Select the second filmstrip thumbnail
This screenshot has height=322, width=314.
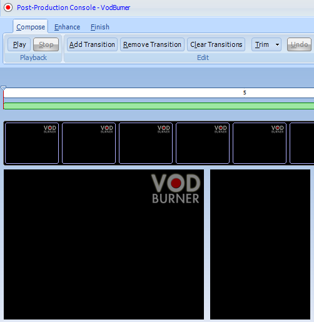point(89,143)
